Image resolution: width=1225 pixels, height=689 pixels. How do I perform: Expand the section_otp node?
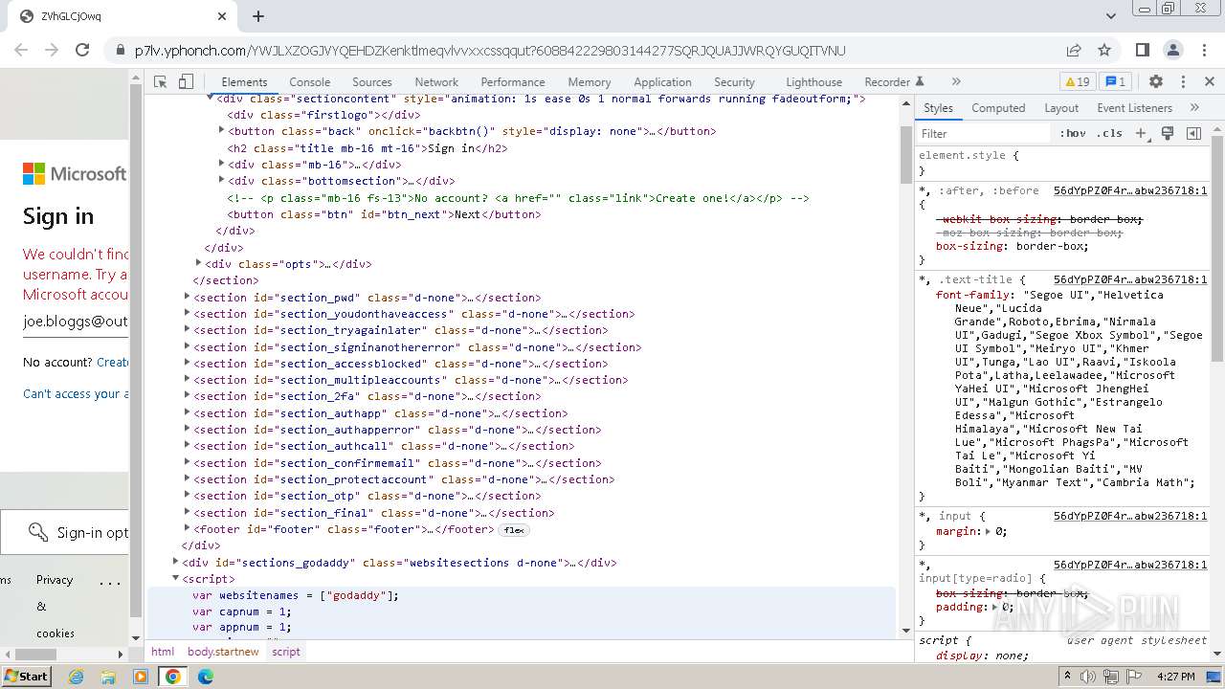tap(188, 496)
